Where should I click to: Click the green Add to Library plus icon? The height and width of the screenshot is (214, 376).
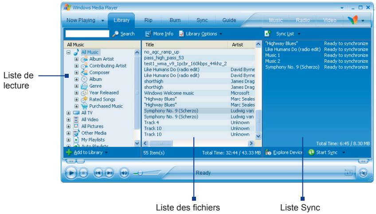(69, 152)
